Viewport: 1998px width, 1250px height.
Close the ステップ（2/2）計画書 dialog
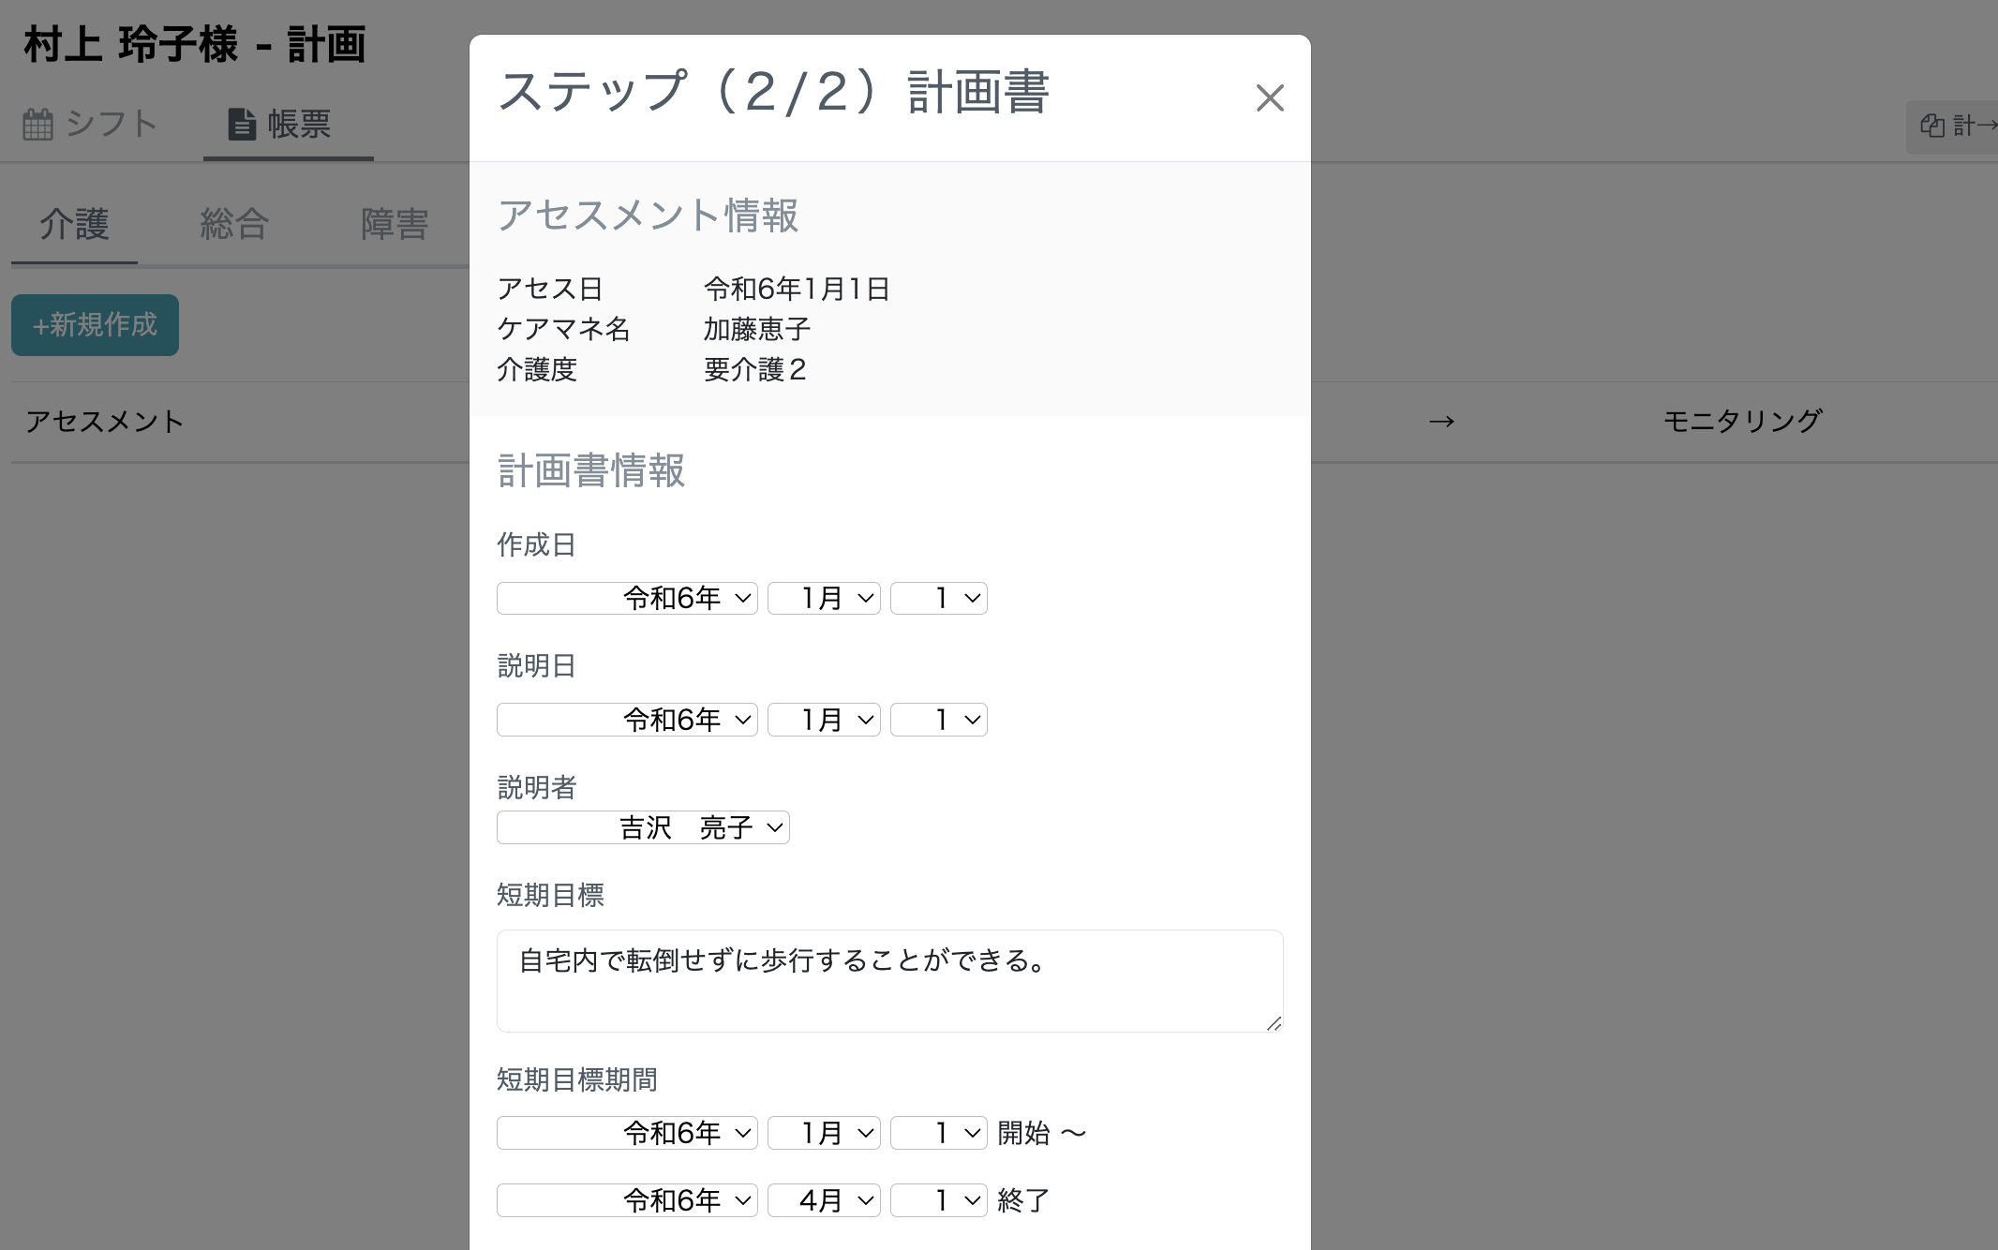pos(1270,97)
